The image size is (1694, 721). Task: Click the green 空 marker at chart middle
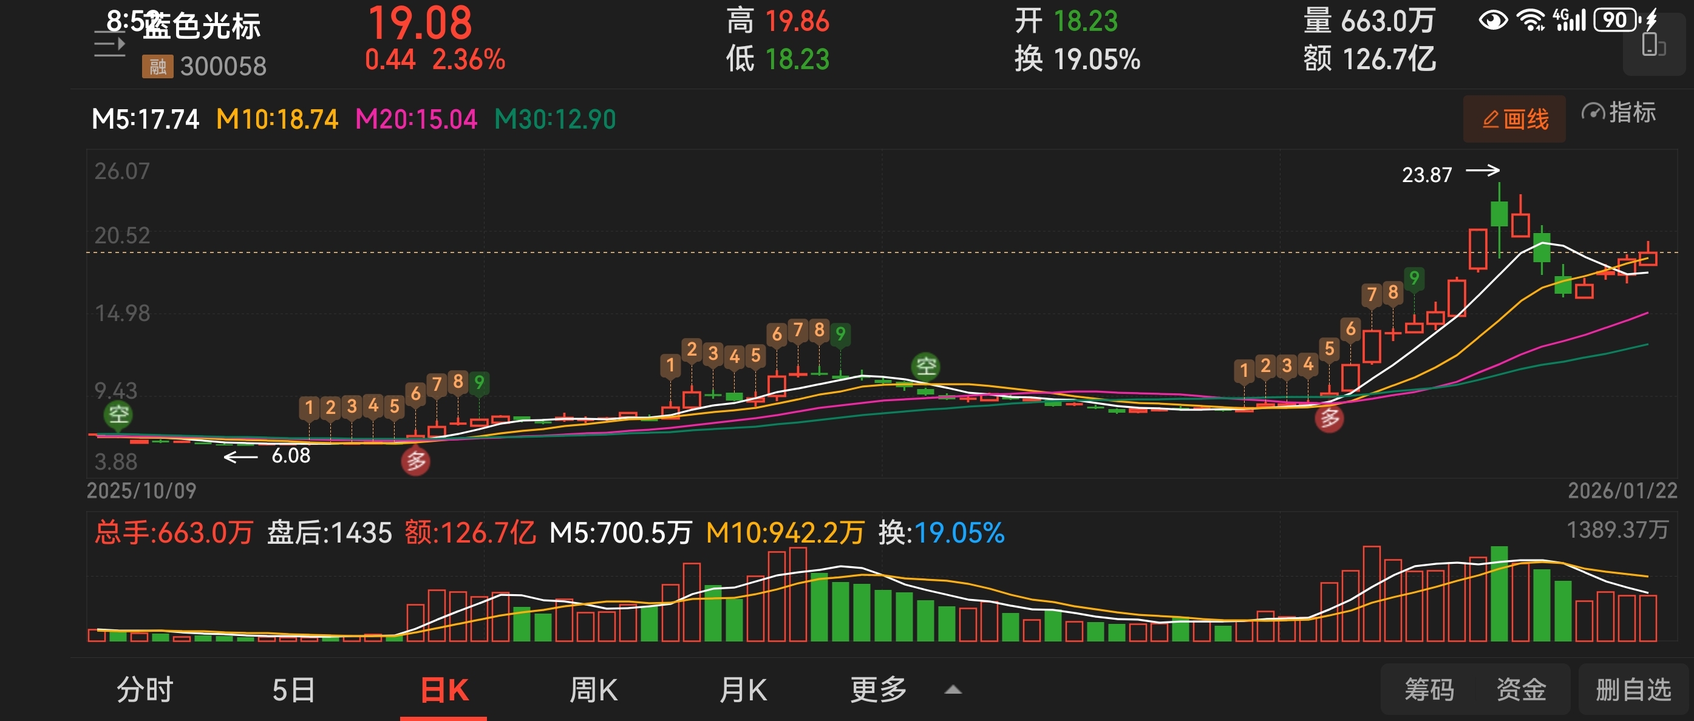(x=926, y=365)
